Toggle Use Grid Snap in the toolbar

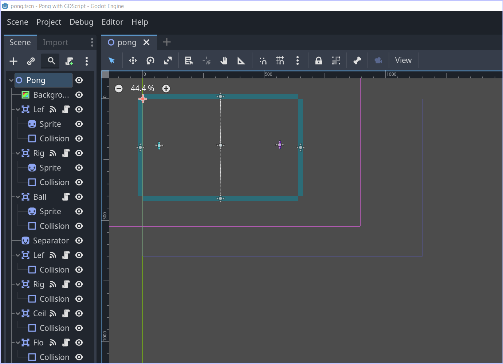280,60
